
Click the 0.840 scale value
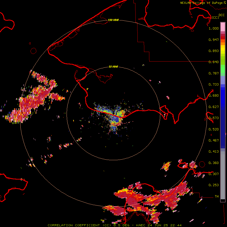tap(214, 62)
